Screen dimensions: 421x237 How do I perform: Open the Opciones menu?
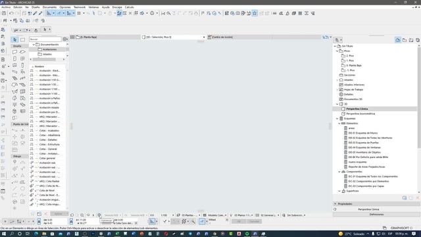65,7
